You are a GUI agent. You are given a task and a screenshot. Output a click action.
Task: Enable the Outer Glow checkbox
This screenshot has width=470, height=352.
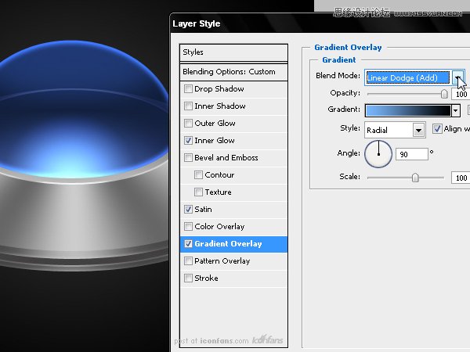tap(188, 124)
